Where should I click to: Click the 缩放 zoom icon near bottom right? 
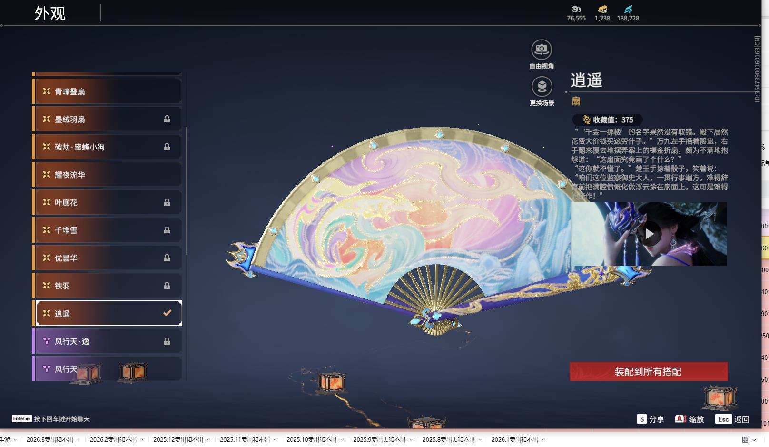(x=680, y=419)
